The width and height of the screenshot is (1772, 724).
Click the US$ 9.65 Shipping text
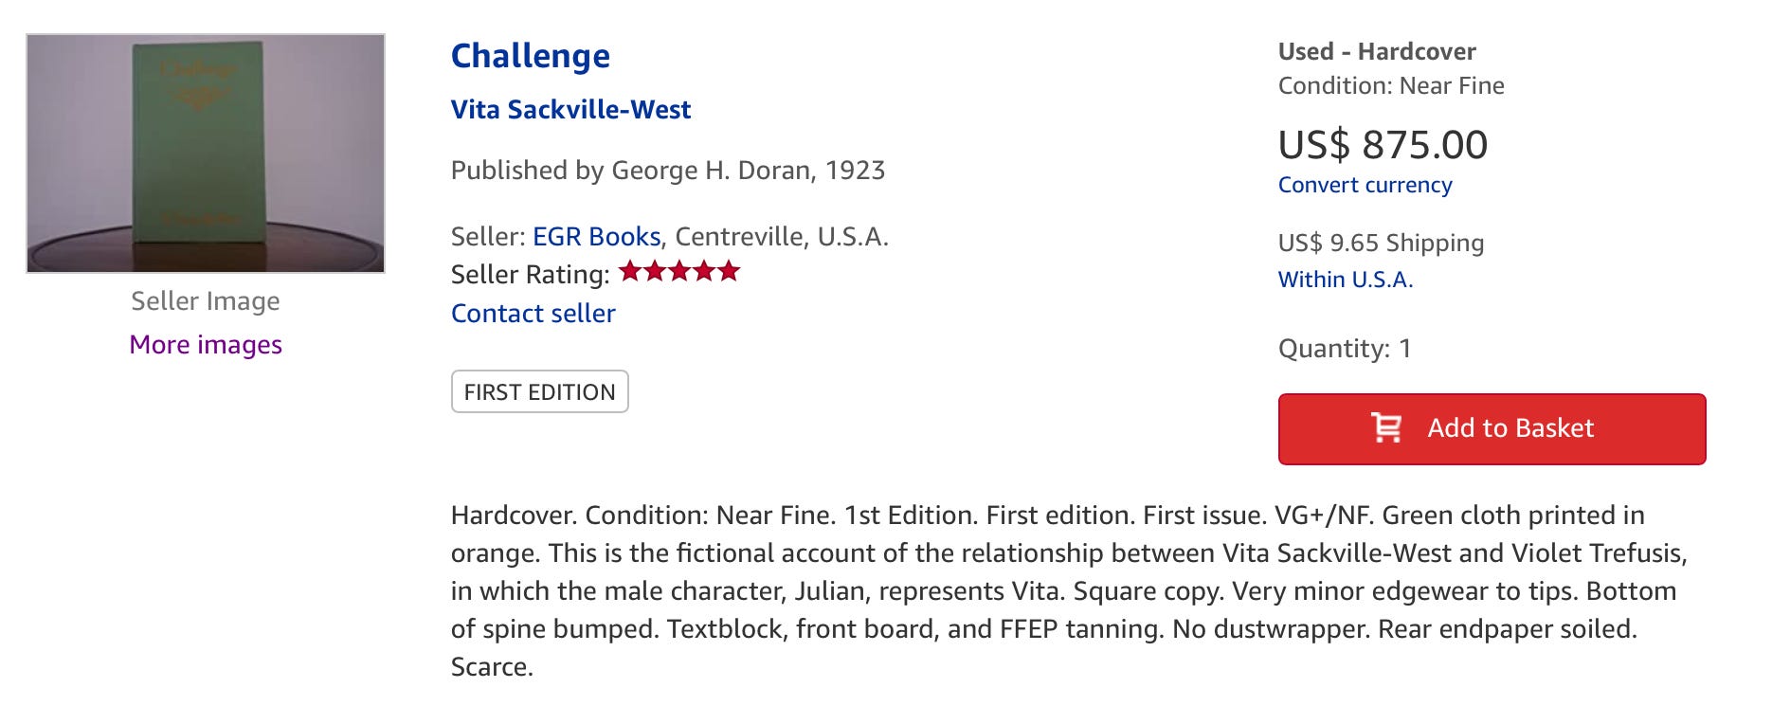point(1381,244)
